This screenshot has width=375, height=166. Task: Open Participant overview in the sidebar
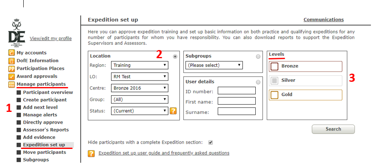click(x=48, y=92)
